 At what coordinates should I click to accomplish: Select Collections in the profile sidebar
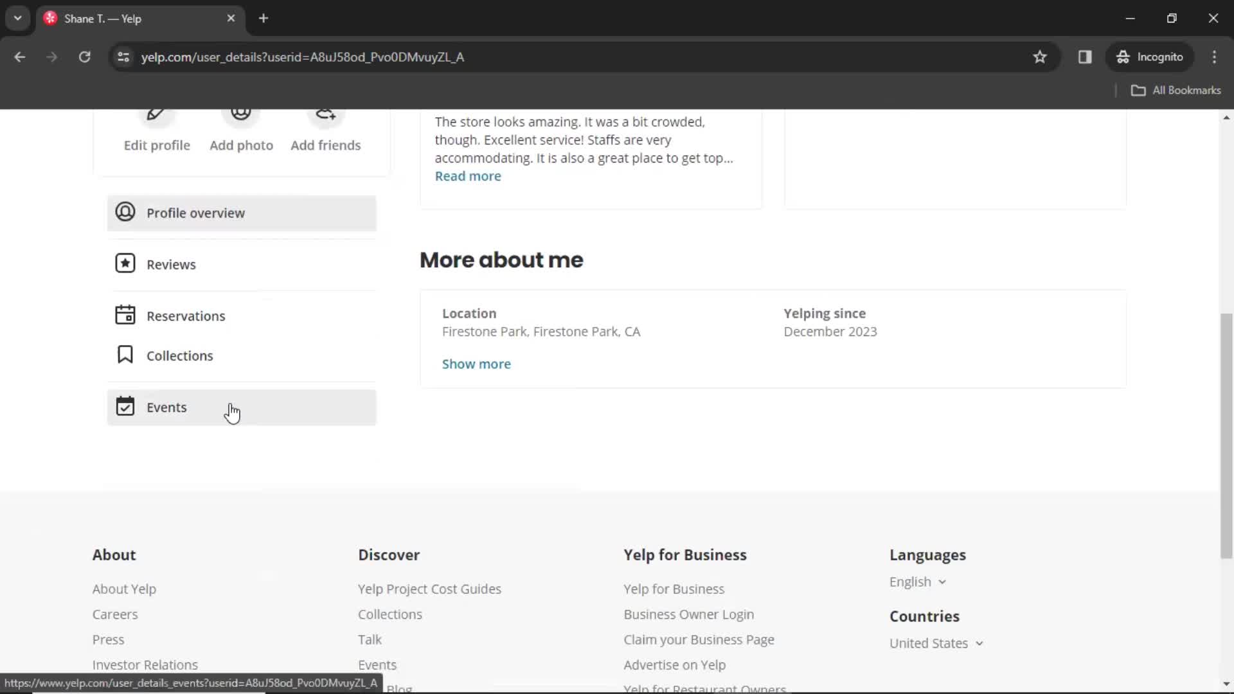tap(242, 356)
